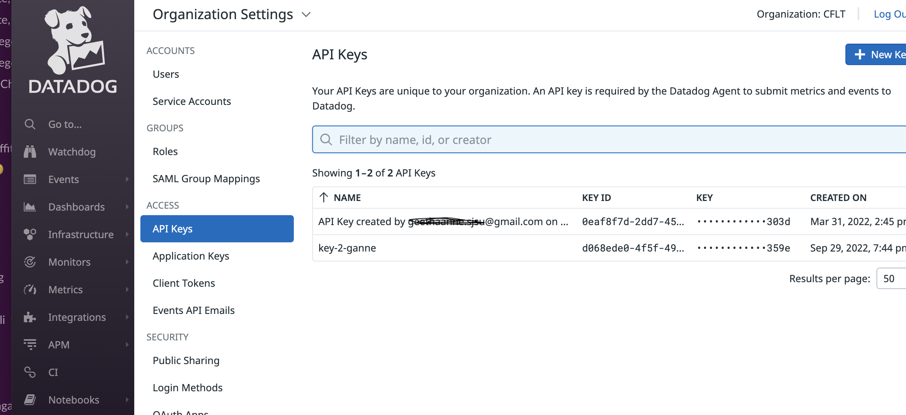Click key ID d068ede0-4f5f-49...
This screenshot has width=906, height=415.
633,248
